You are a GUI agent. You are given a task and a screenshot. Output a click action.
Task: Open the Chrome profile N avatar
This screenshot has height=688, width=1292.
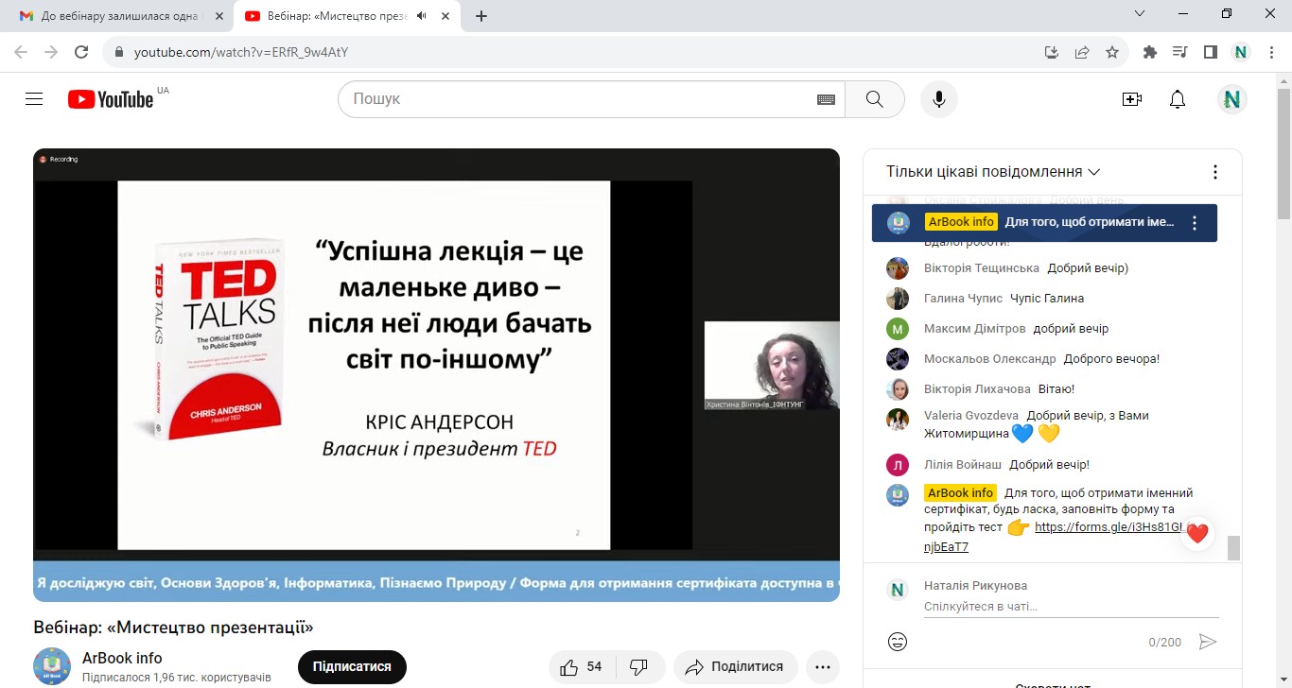[1241, 52]
